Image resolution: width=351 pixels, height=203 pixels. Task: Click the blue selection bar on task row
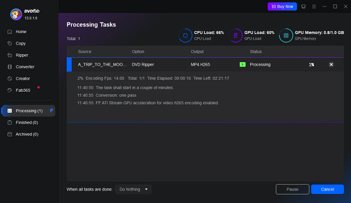point(69,65)
